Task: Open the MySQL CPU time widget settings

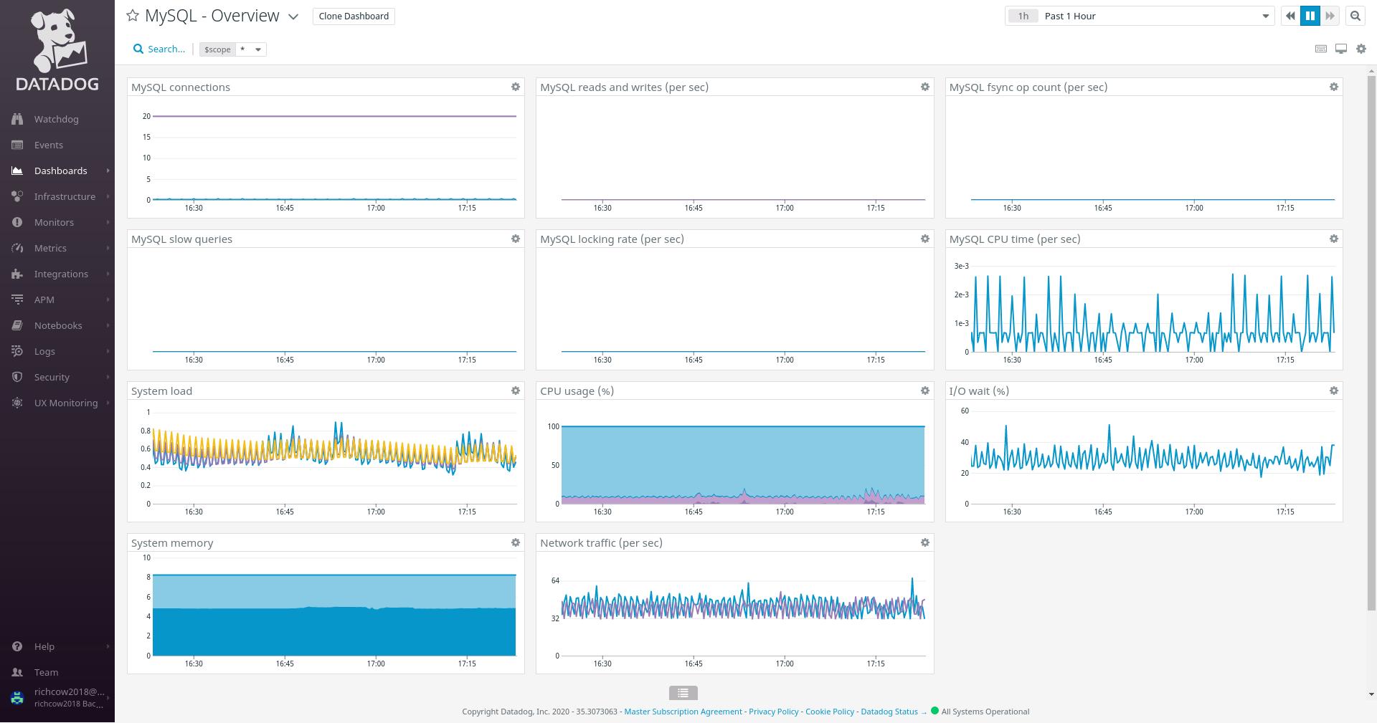Action: tap(1333, 239)
